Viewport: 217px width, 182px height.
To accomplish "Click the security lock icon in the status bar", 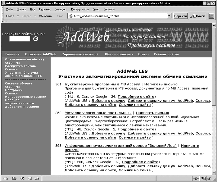I will point(209,179).
